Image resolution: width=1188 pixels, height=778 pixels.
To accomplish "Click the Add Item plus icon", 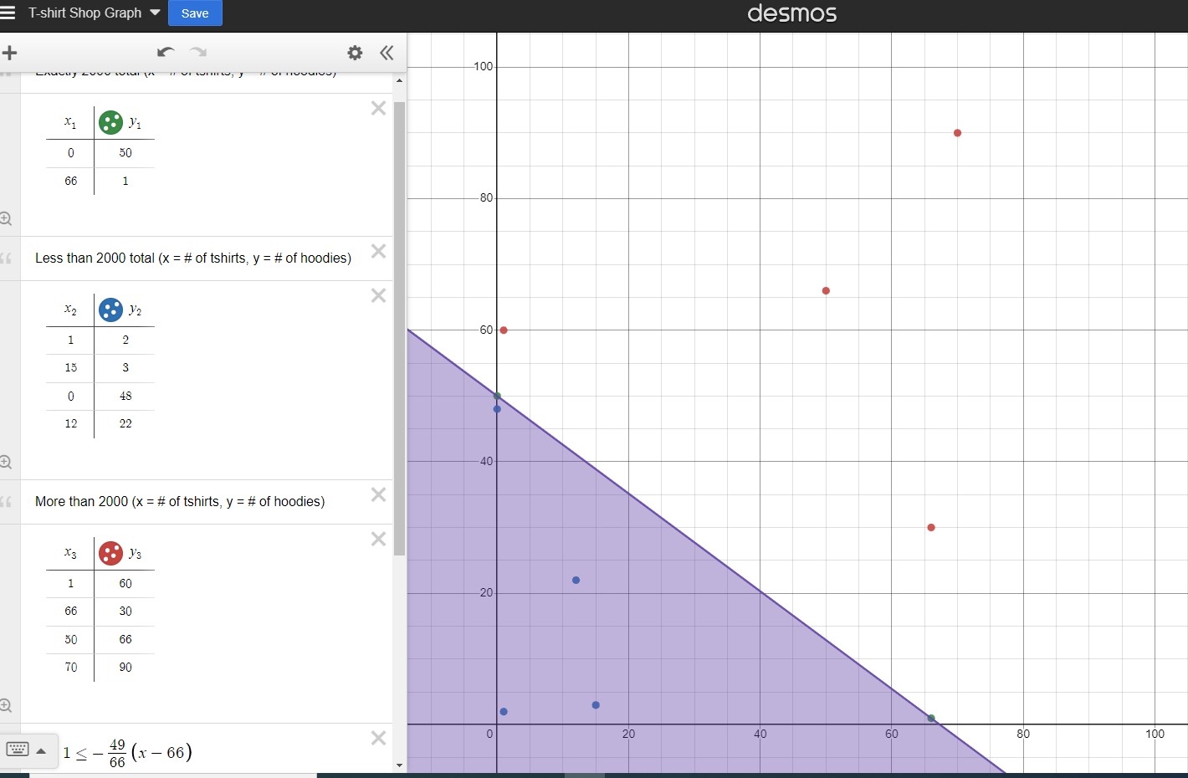I will tap(10, 54).
